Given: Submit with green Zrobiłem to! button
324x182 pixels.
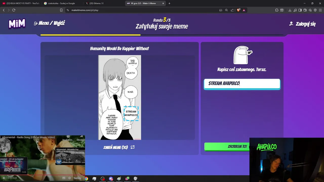Looking at the screenshot, I should point(227,147).
